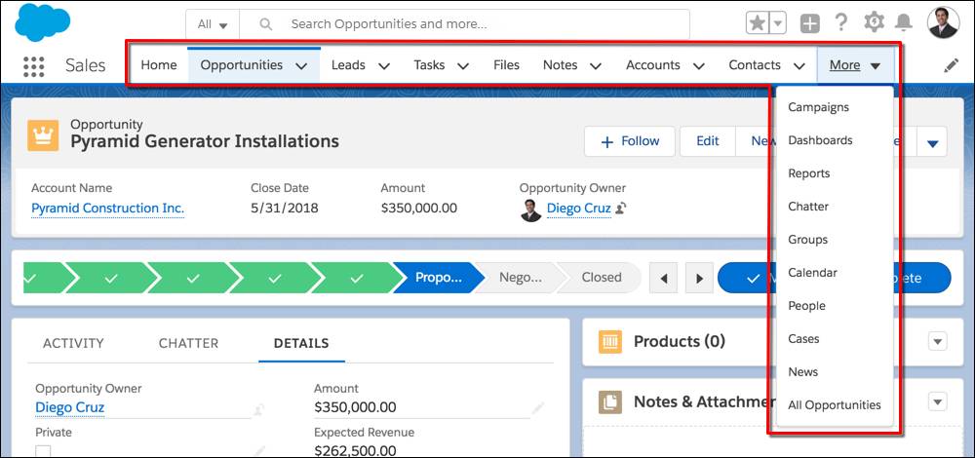Viewport: 975px width, 458px height.
Task: Select Dashboards from the More menu
Action: point(820,140)
